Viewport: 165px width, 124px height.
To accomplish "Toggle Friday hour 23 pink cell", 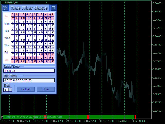I will click(53, 54).
